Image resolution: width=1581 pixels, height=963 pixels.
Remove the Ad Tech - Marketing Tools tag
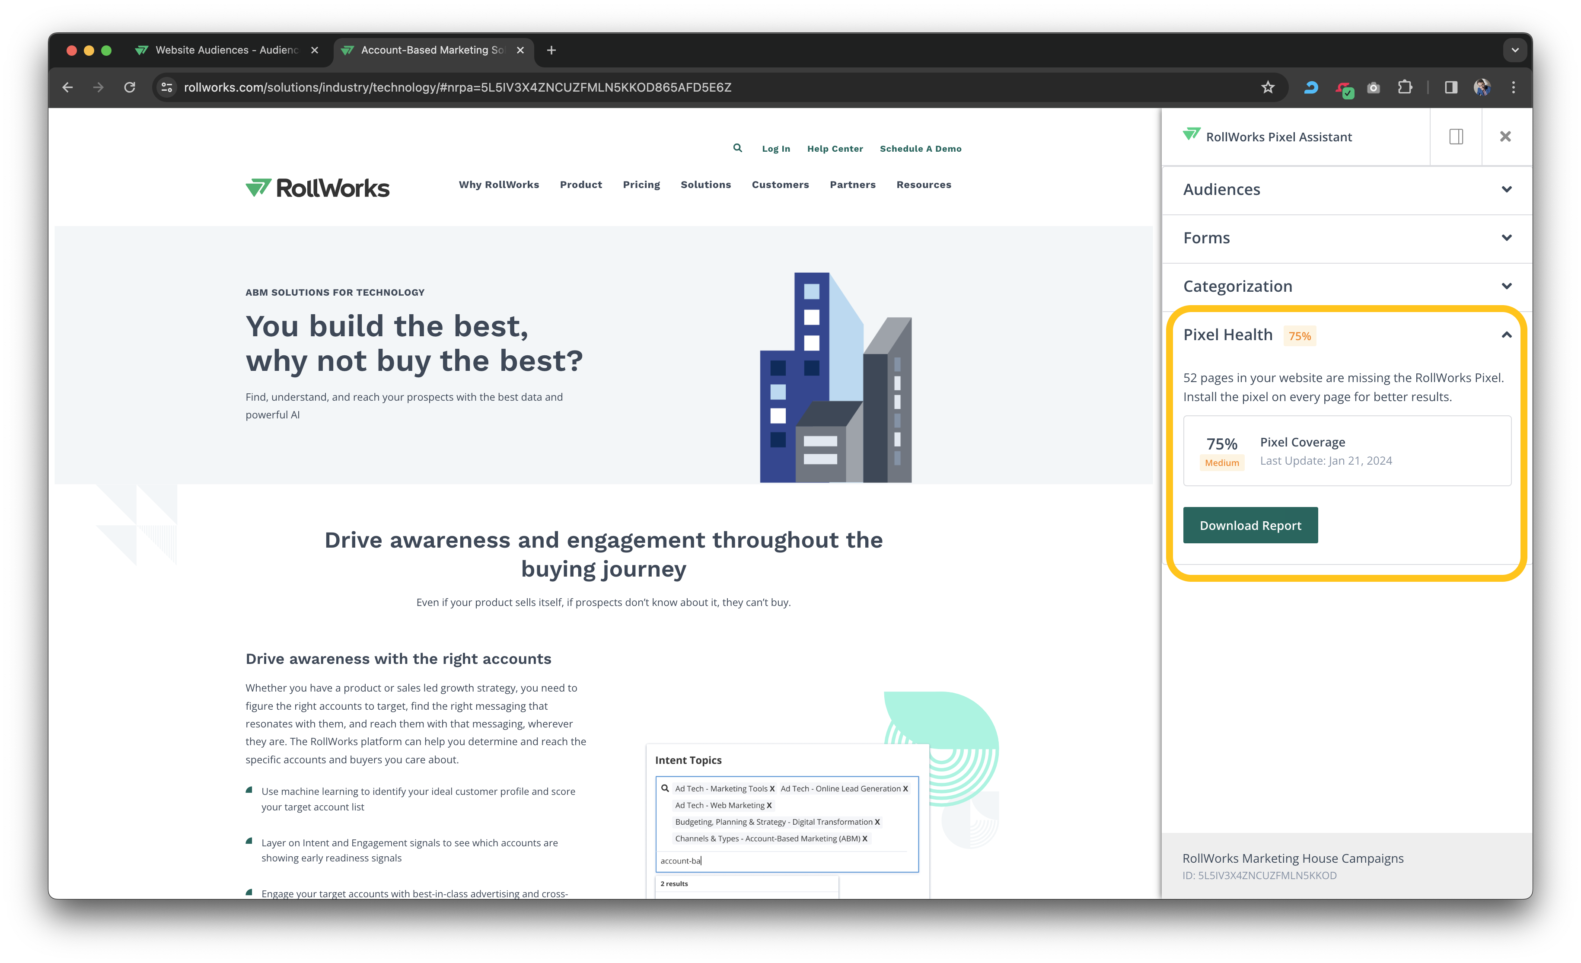(772, 789)
